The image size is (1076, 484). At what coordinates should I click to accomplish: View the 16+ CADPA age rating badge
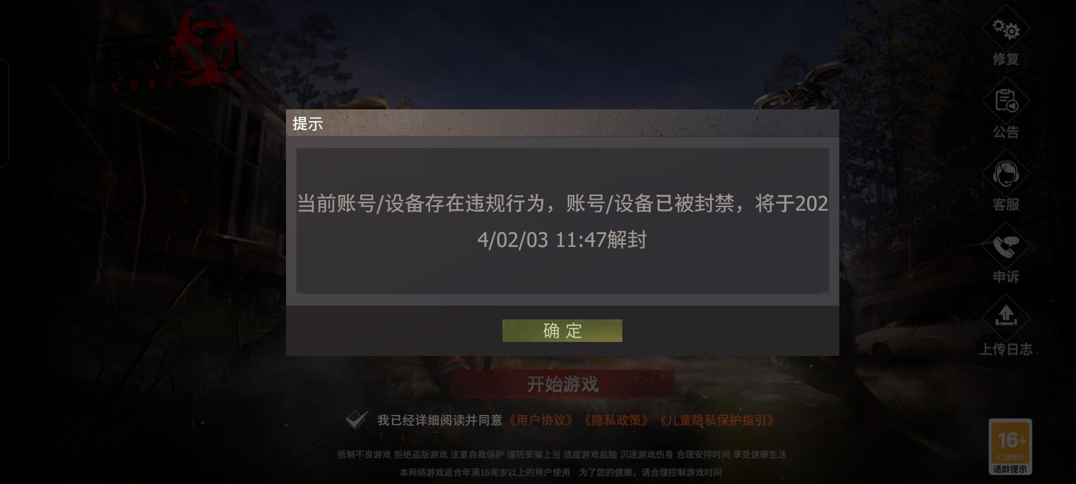pyautogui.click(x=1010, y=446)
